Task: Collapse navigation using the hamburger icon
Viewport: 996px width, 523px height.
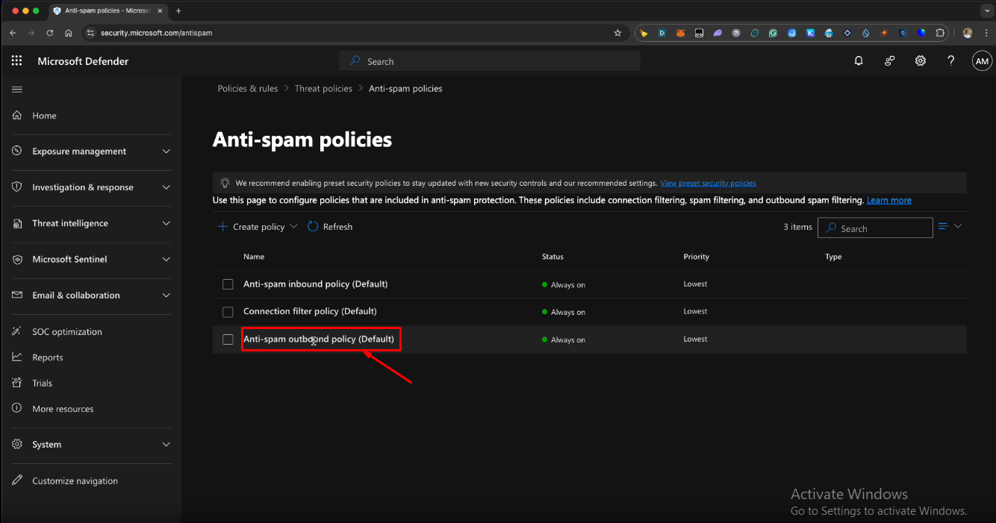Action: pyautogui.click(x=17, y=90)
